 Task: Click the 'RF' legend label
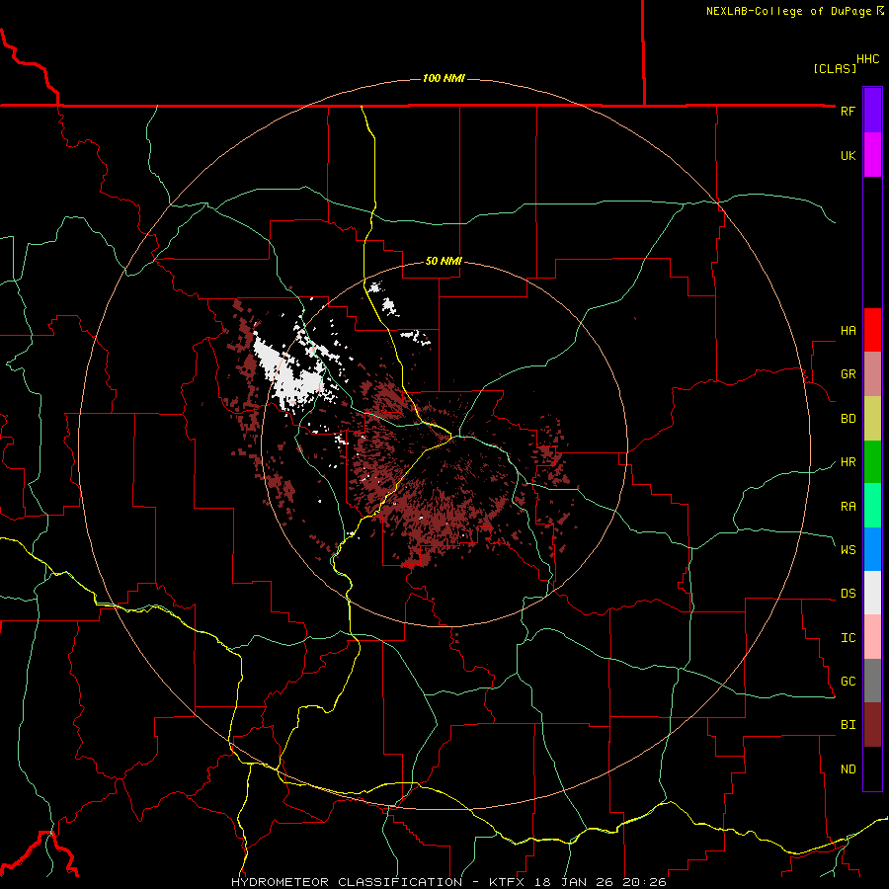tap(848, 111)
